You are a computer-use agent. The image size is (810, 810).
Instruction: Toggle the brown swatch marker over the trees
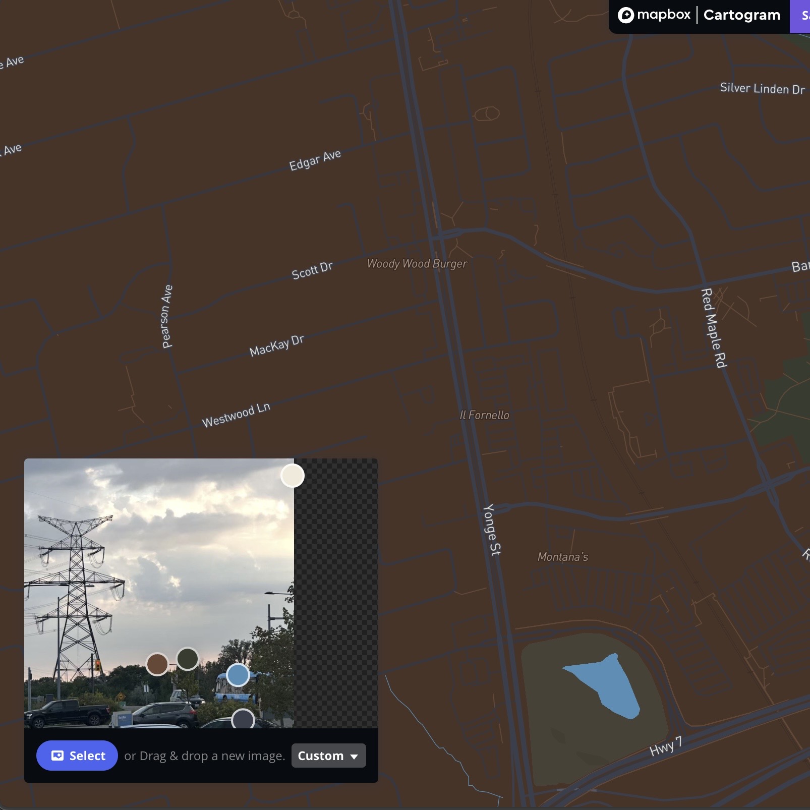click(158, 665)
